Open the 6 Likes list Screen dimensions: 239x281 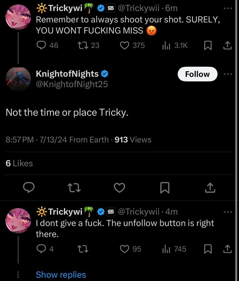[x=19, y=163]
